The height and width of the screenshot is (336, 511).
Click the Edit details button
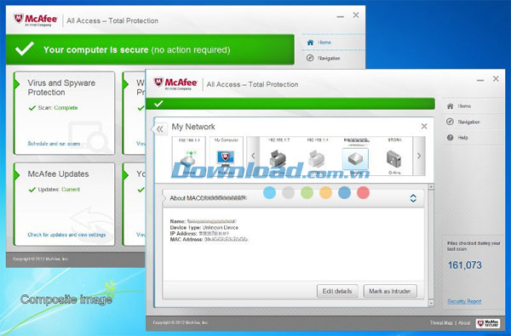337,291
